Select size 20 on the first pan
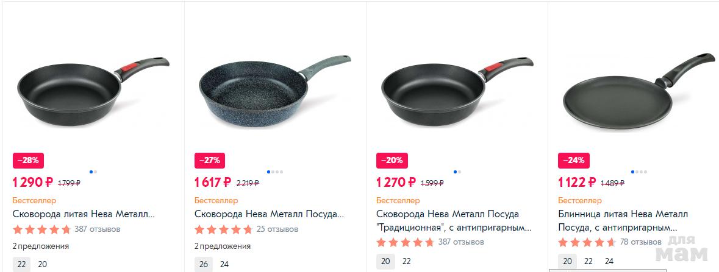The image size is (719, 272). pos(43,264)
